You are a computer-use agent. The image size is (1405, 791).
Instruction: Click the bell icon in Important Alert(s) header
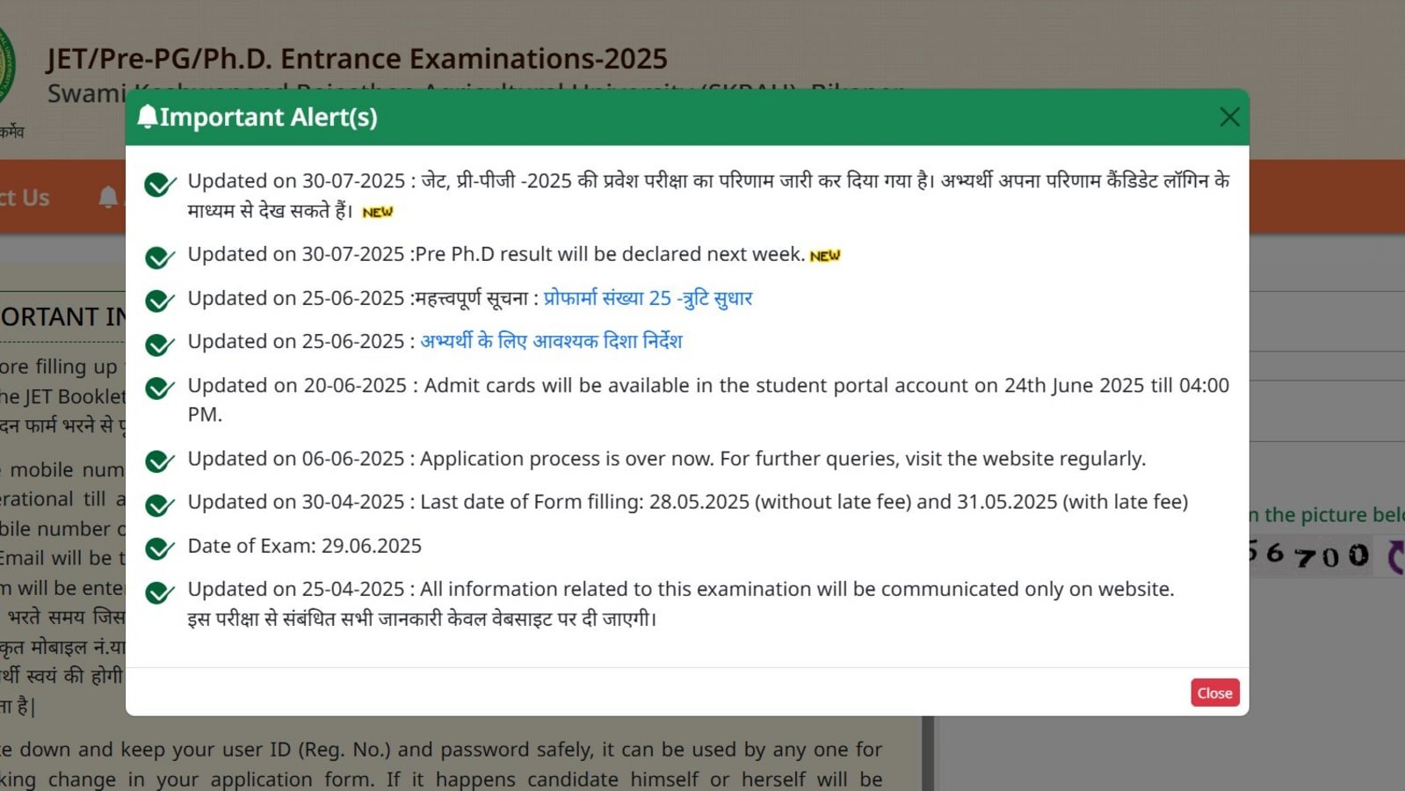[x=148, y=116]
